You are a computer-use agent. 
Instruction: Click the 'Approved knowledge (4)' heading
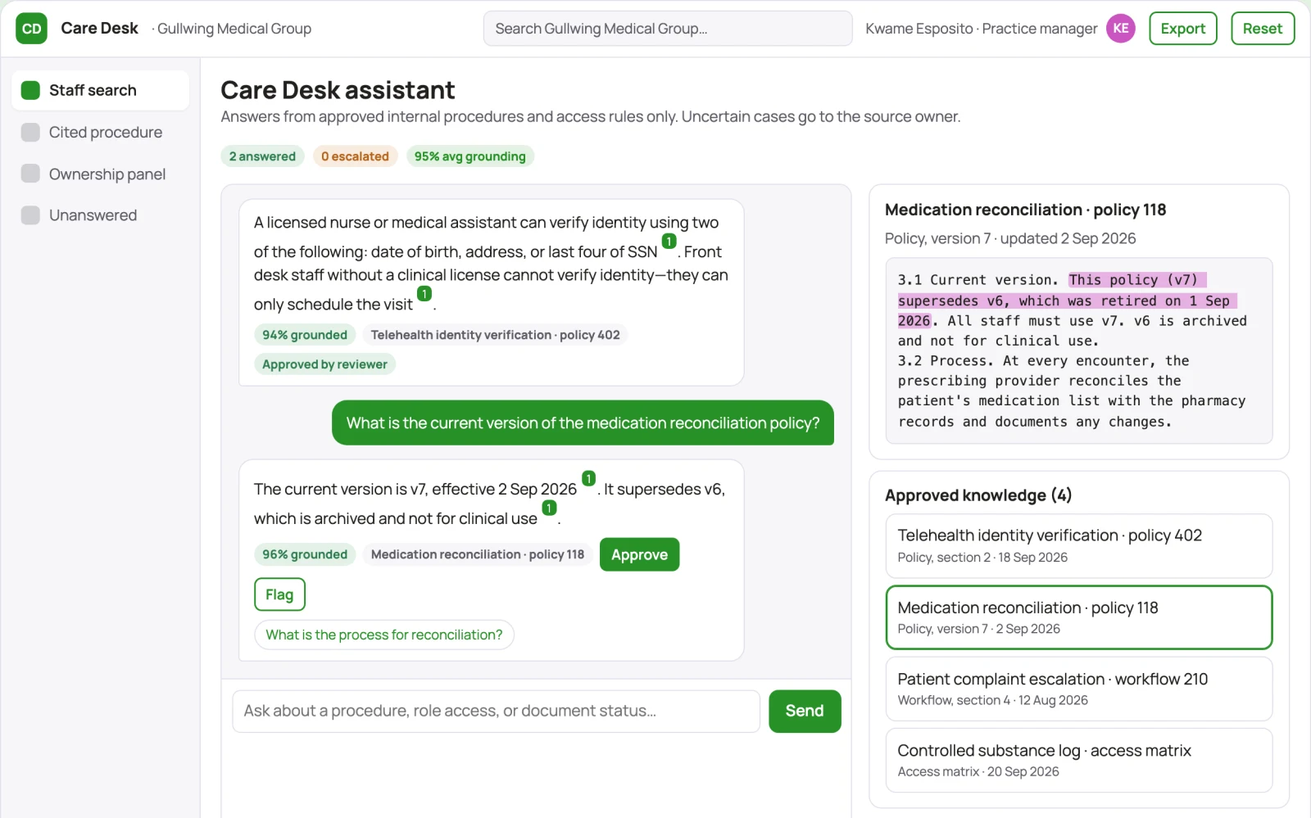[978, 495]
